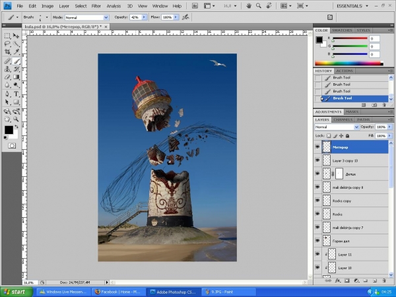
Task: Delete current state in History panel
Action: click(384, 105)
